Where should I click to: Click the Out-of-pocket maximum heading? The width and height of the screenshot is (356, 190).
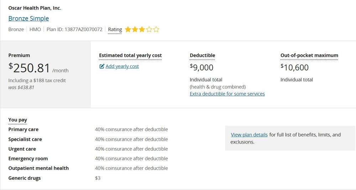coord(309,55)
